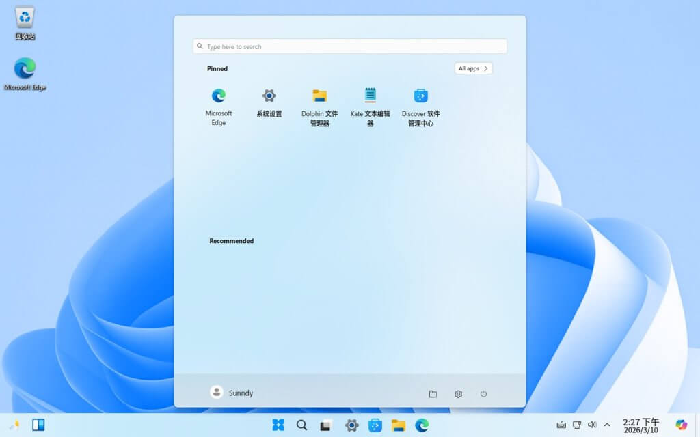Open Task View on the taskbar
Viewport: 700px width, 437px height.
[x=325, y=425]
